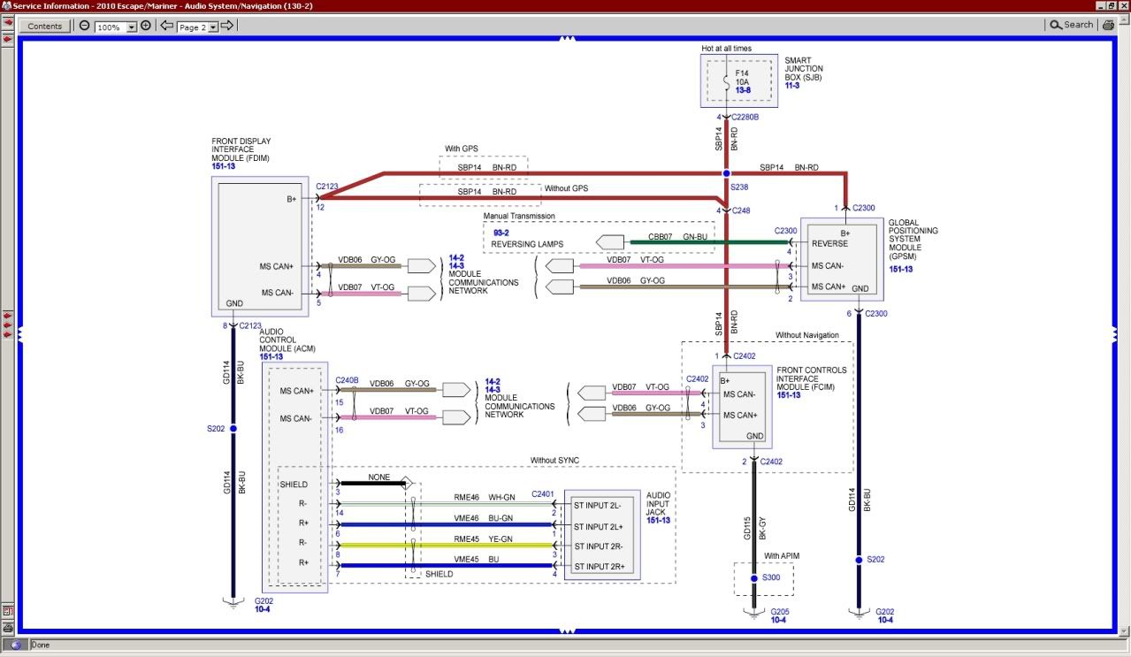The image size is (1131, 657).
Task: Click the printer icon in top toolbar
Action: click(x=1108, y=26)
